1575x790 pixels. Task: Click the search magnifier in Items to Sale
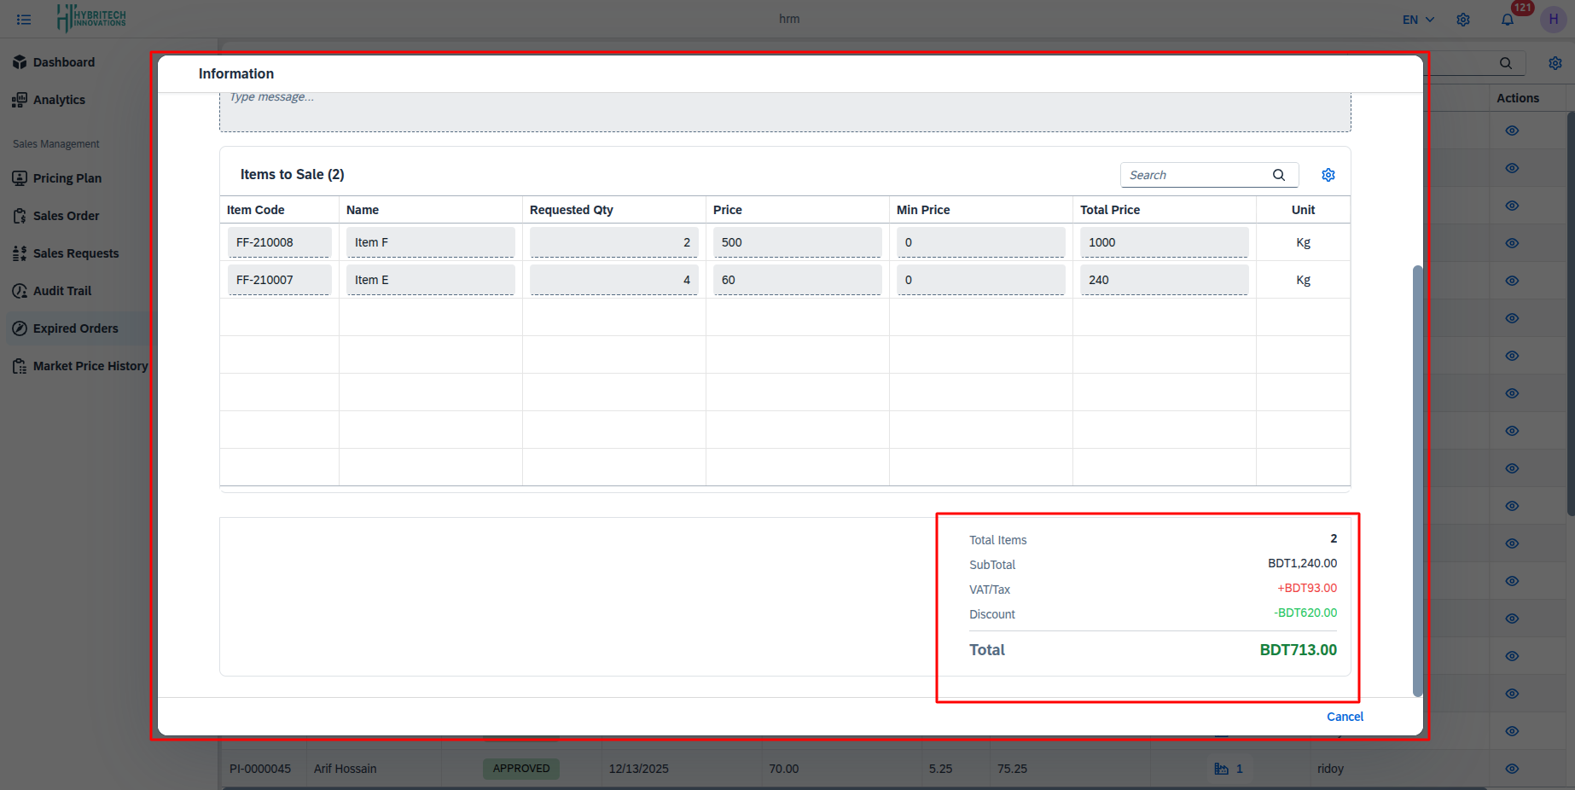1279,175
